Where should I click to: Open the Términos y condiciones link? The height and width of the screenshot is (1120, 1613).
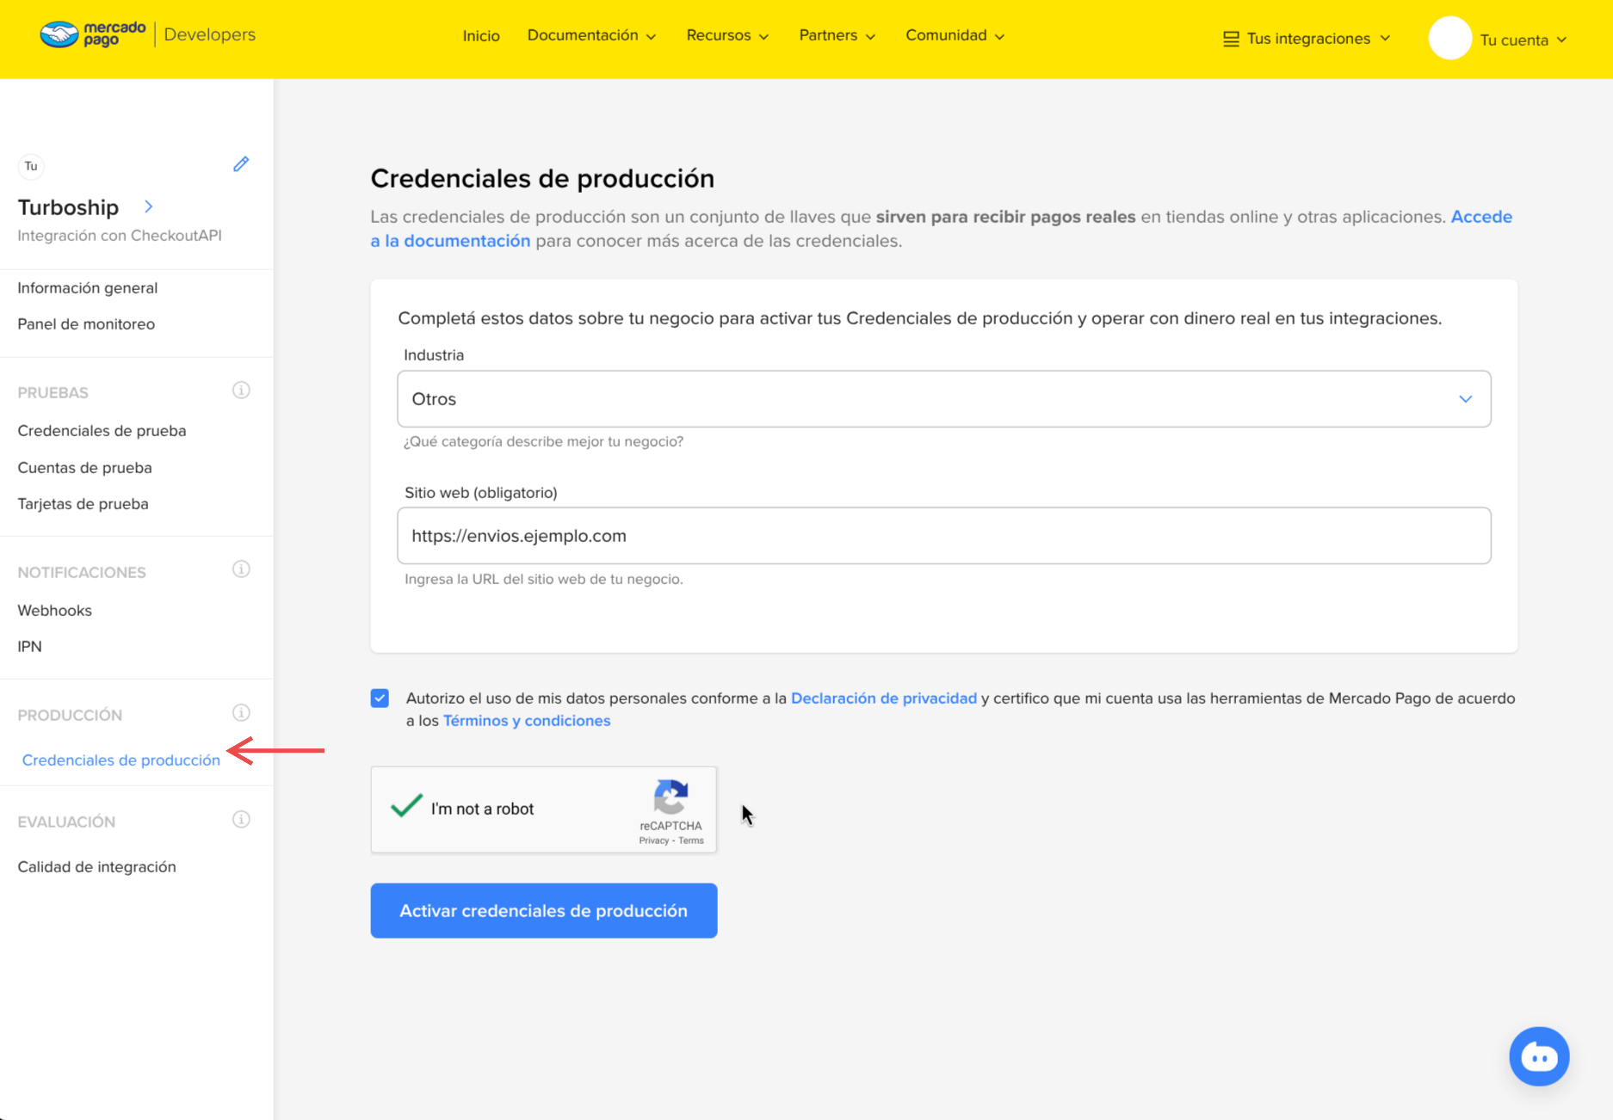pyautogui.click(x=526, y=720)
